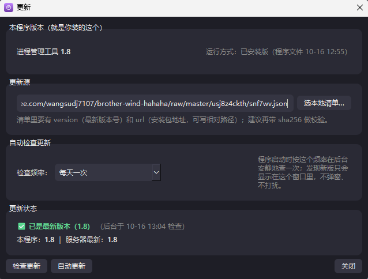Click the 更新状态 section heading

click(x=23, y=208)
